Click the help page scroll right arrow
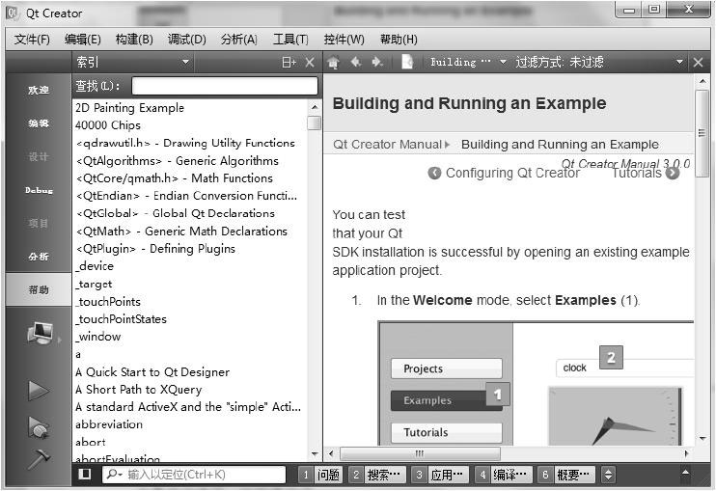Screen dimensions: 716x491 [686, 453]
